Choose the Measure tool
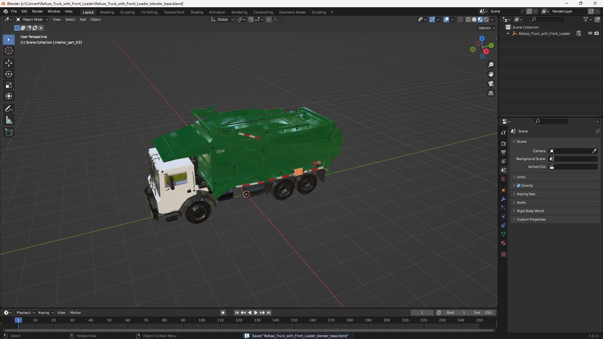Screen dimensions: 603x339 tap(9, 120)
